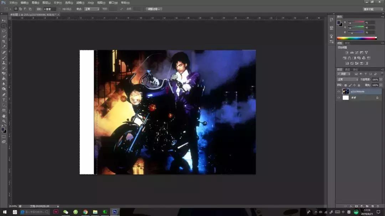Select the Move tool
Viewport: 385px width, 216px height.
(4, 20)
